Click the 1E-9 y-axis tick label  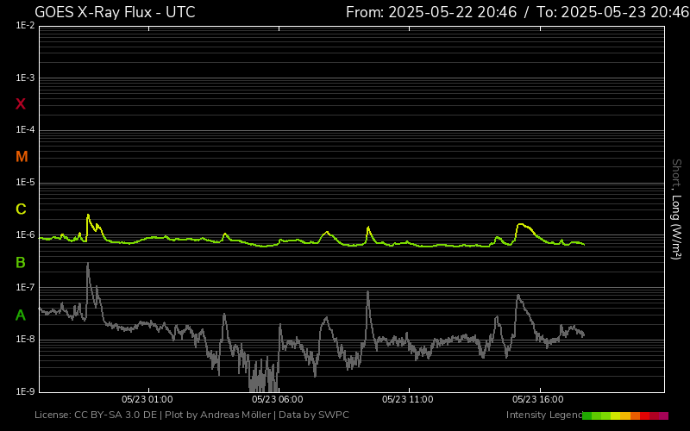(25, 391)
